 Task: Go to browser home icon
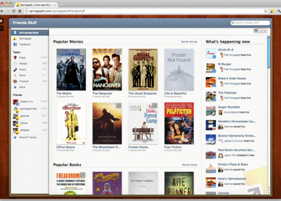pyautogui.click(x=20, y=11)
